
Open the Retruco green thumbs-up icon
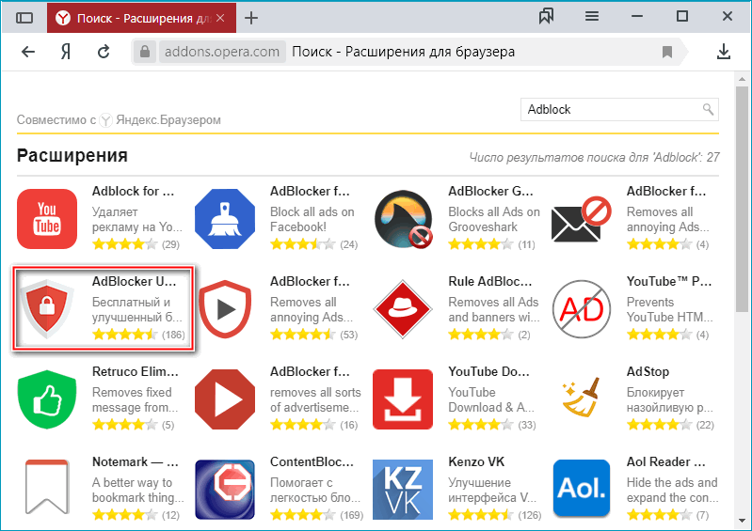(47, 399)
